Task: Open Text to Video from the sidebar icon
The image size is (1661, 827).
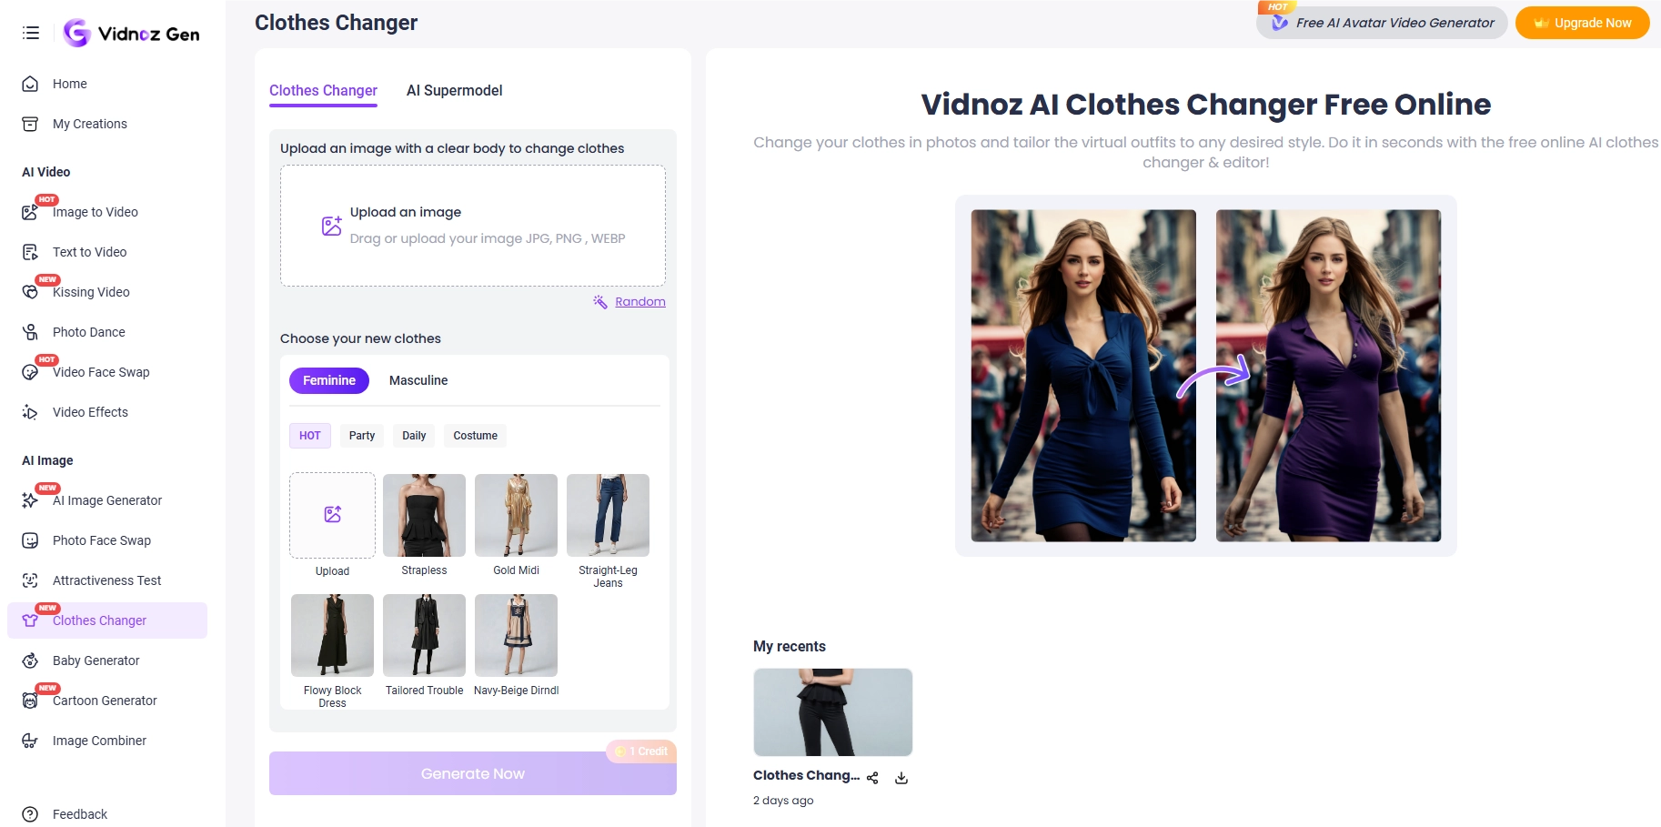Action: [30, 252]
